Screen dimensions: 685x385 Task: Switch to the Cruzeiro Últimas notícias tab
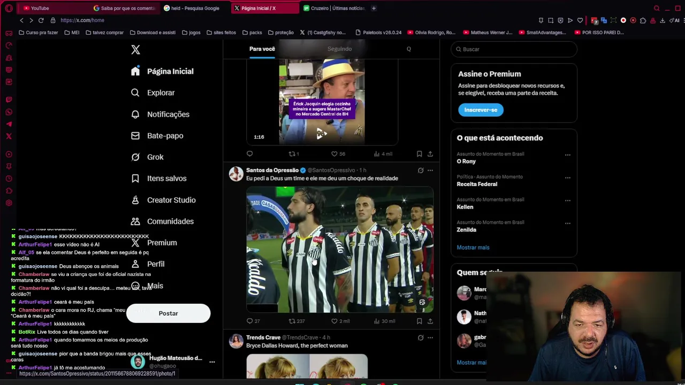click(x=334, y=8)
